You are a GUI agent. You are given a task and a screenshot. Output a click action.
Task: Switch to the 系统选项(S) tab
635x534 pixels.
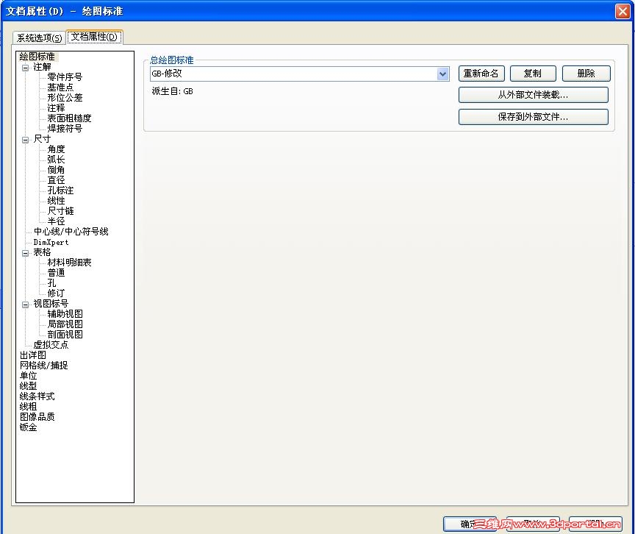(x=39, y=38)
